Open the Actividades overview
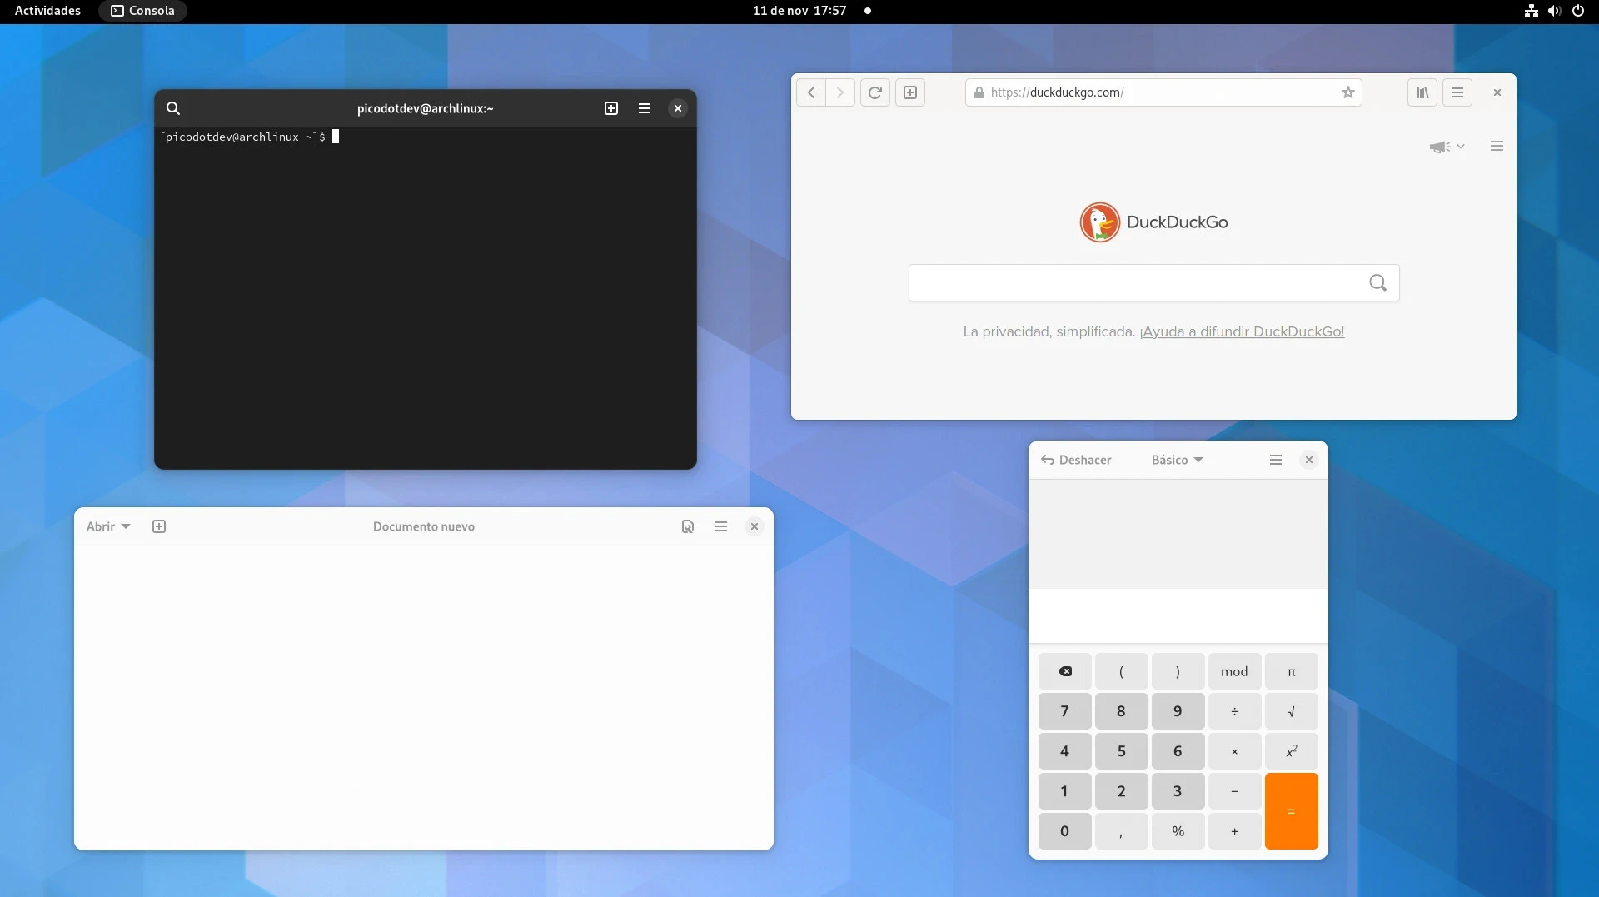 pos(47,11)
